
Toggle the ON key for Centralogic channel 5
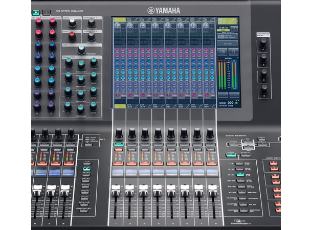(171, 164)
